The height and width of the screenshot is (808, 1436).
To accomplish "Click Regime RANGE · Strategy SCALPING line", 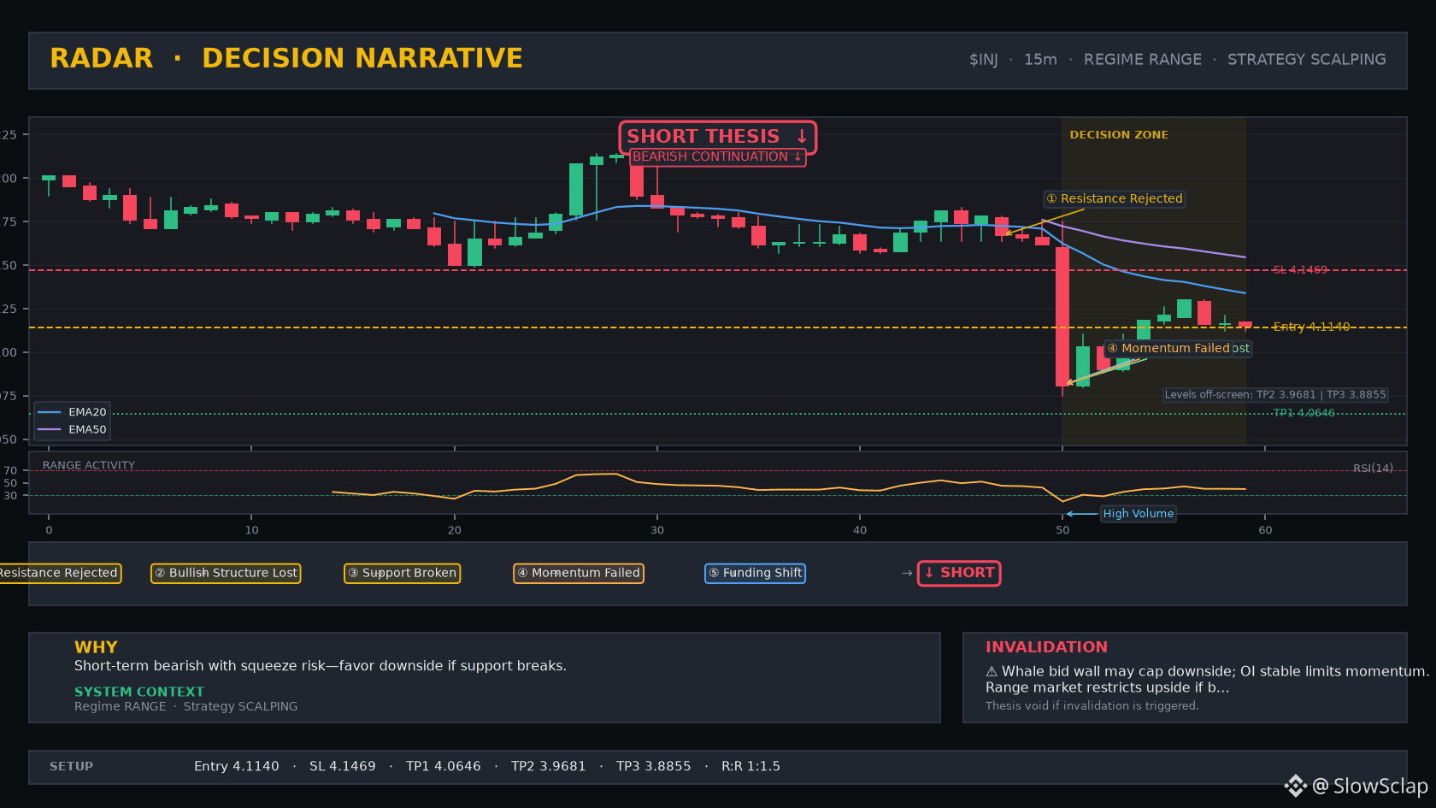I will coord(186,706).
